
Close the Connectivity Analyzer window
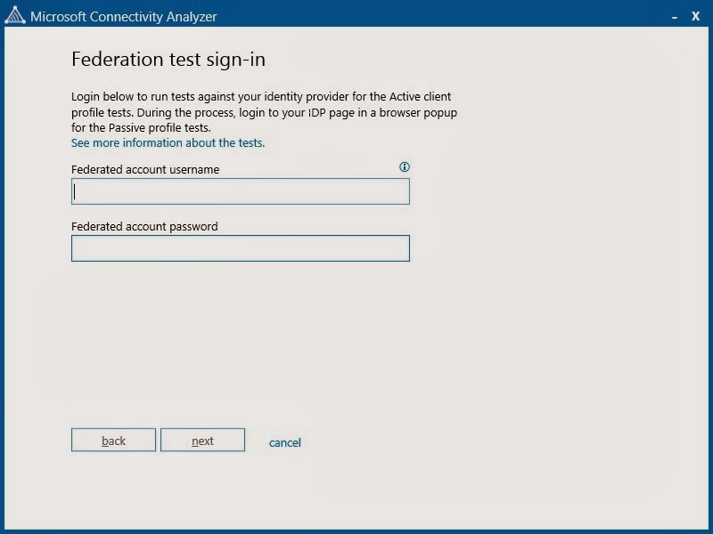click(x=696, y=16)
